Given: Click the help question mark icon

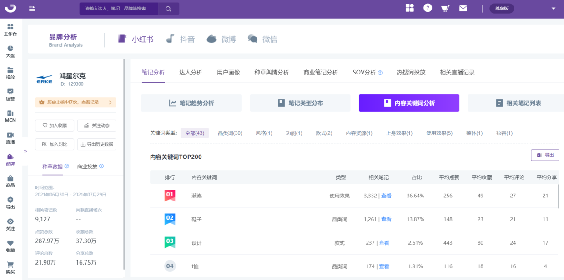Looking at the screenshot, I should (428, 8).
